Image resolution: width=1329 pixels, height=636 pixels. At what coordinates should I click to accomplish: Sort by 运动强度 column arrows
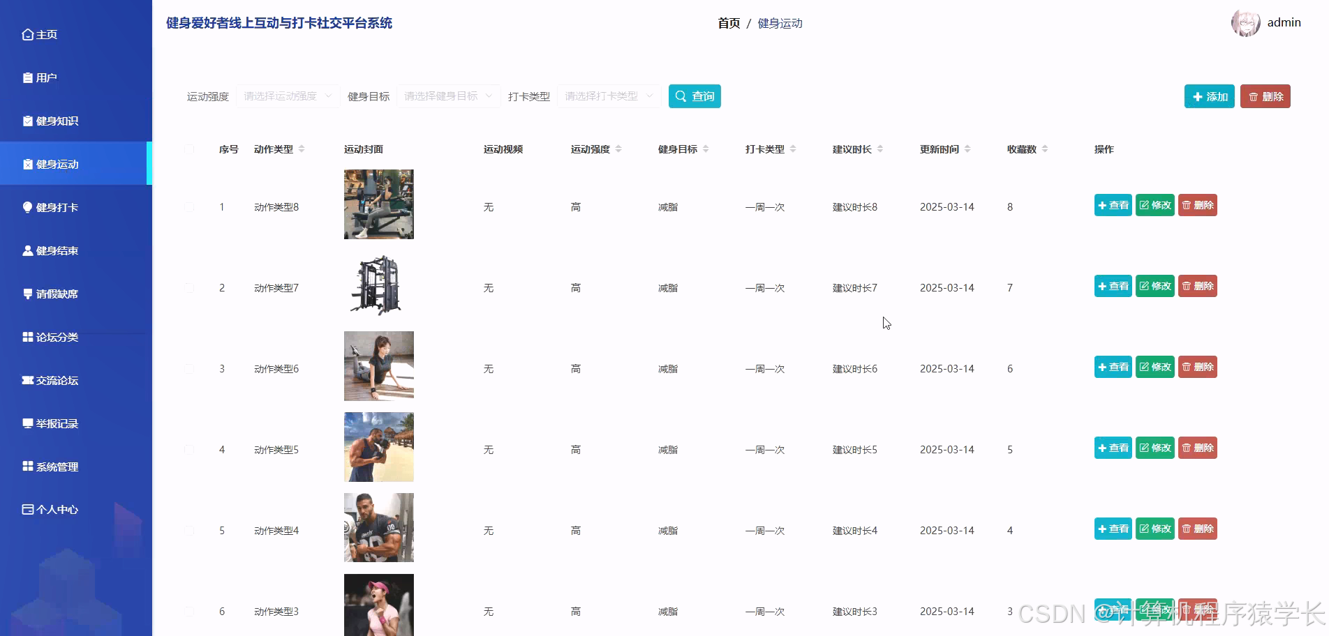618,149
